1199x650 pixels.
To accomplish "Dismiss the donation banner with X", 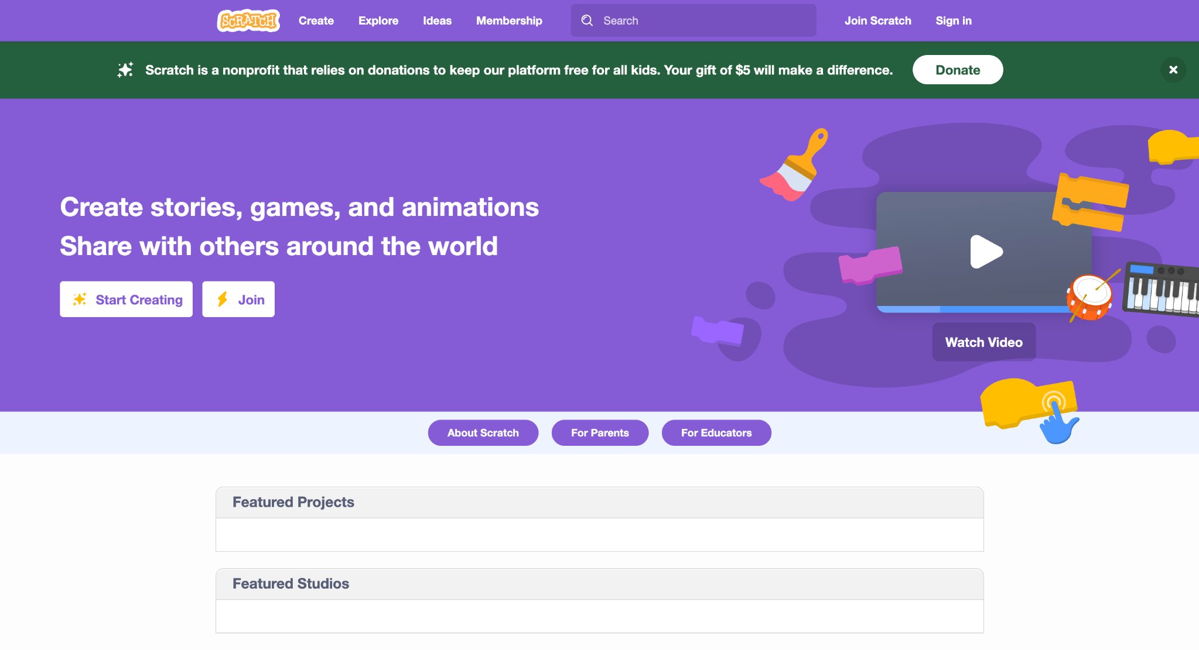I will (1173, 70).
